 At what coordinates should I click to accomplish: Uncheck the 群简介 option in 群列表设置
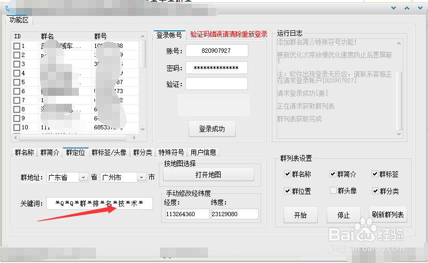click(333, 174)
